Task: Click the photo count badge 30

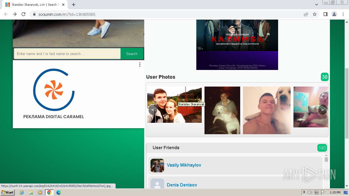Action: click(x=325, y=77)
